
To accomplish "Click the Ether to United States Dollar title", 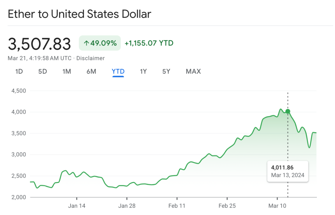I will tap(79, 14).
